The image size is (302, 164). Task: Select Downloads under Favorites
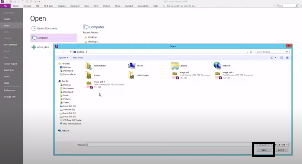pos(66,71)
